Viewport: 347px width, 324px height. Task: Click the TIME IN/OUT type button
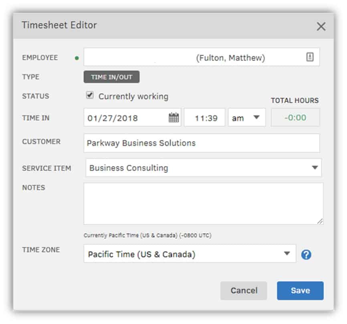[111, 77]
